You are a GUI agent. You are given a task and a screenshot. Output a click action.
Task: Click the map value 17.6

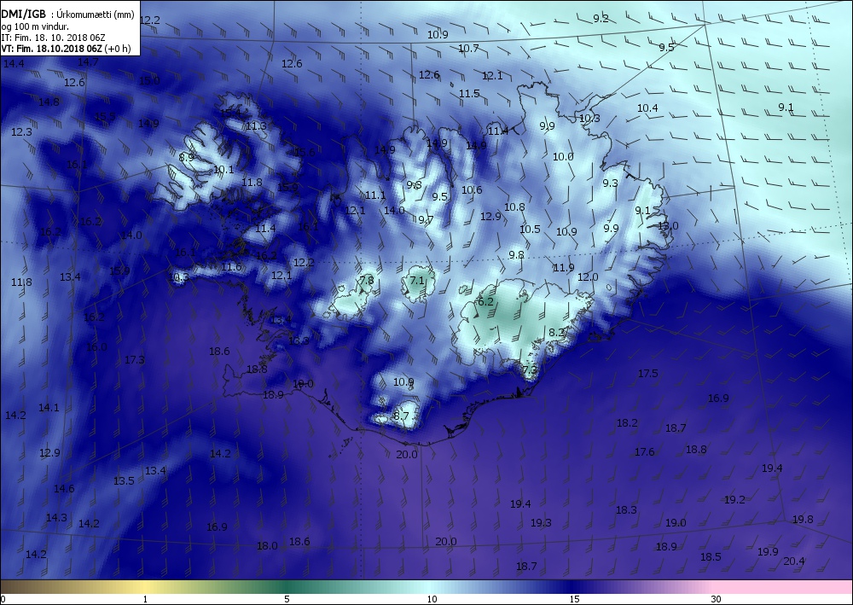(645, 452)
